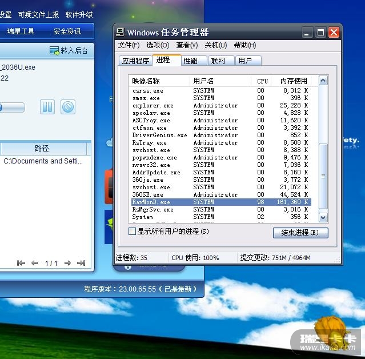Viewport: 365px width, 359px height.
Task: Click the 结束进程 button
Action: (300, 233)
